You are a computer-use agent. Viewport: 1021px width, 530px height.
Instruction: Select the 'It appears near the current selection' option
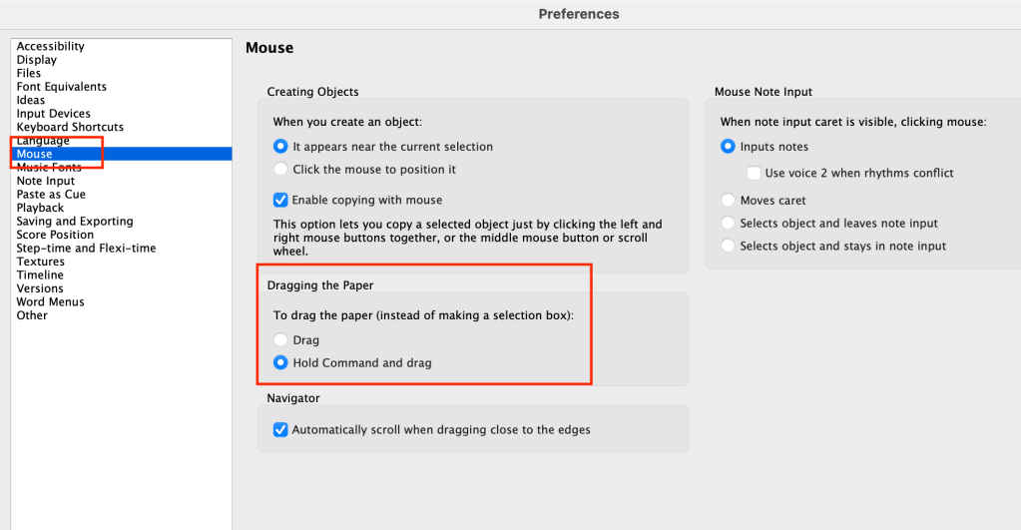point(281,147)
